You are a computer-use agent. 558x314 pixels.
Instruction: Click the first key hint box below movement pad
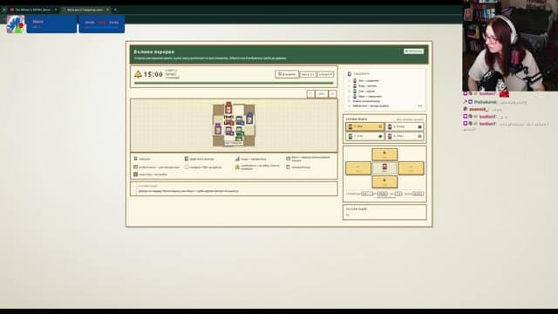pos(367,194)
